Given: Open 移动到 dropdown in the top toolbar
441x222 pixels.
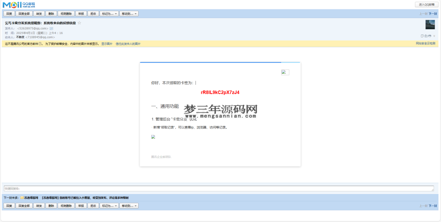Looking at the screenshot, I should (129, 13).
